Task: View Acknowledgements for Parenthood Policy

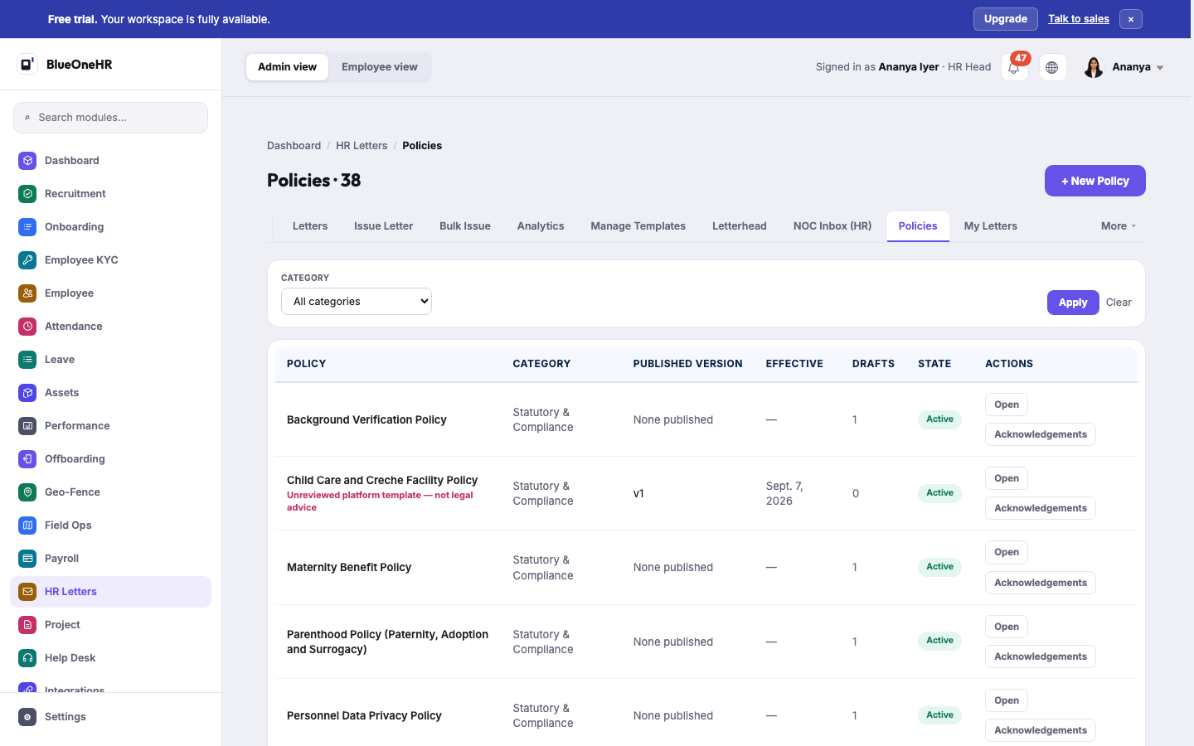Action: pyautogui.click(x=1041, y=656)
